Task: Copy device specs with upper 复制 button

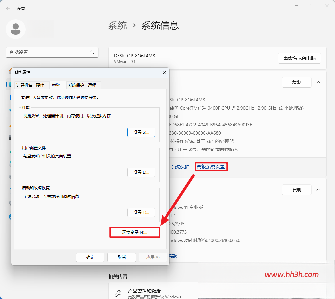Action: click(x=297, y=82)
